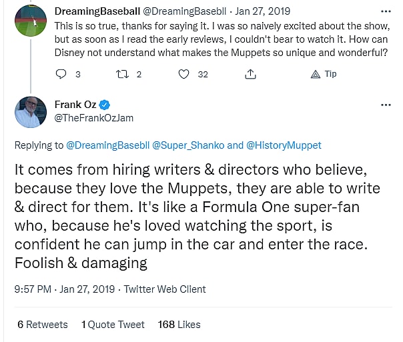View the 1 Quote Tweet list

tap(113, 324)
